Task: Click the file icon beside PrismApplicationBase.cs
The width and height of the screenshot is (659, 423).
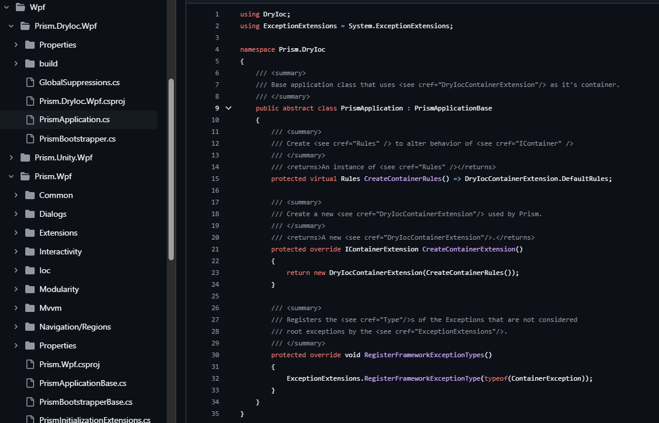Action: [31, 383]
